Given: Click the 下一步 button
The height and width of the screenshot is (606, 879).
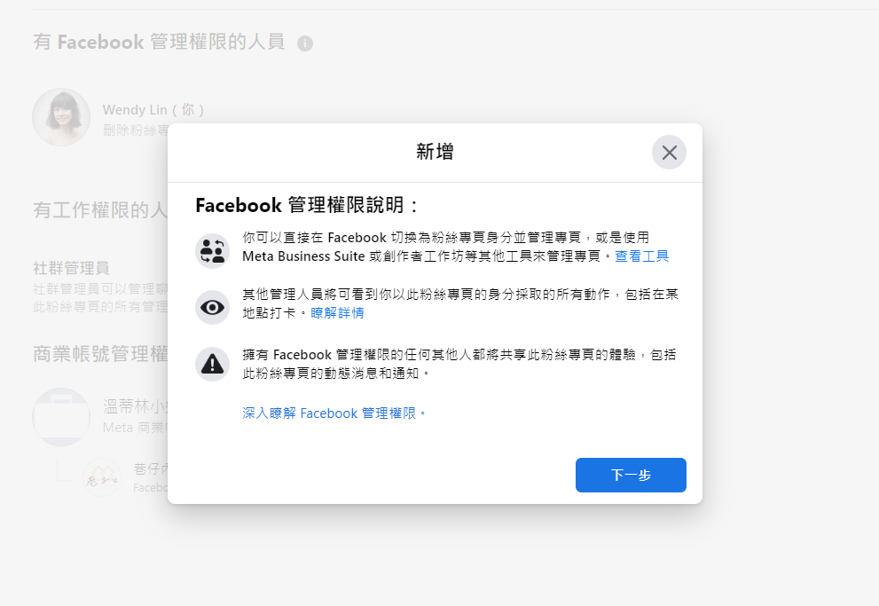Looking at the screenshot, I should click(631, 475).
